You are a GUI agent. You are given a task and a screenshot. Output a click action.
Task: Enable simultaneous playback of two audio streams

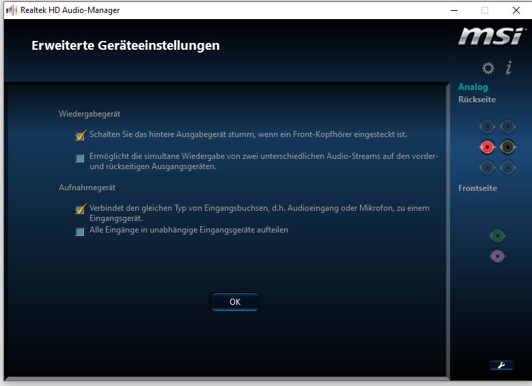pos(80,158)
